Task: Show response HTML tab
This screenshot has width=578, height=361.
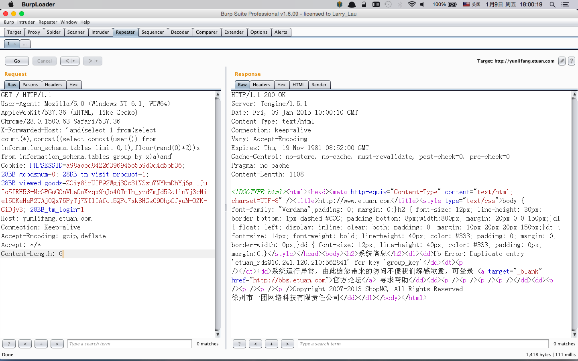Action: [299, 85]
